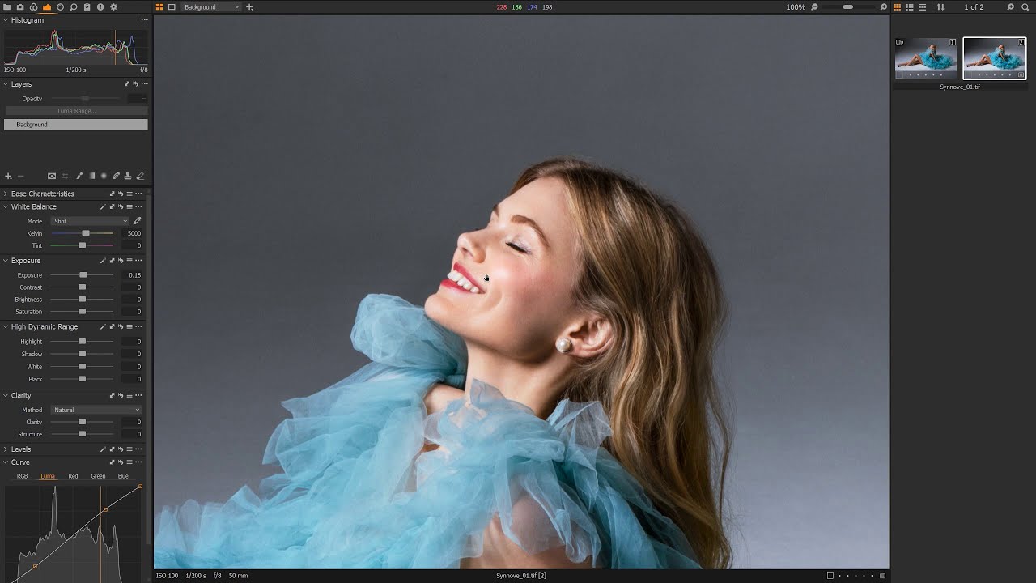The width and height of the screenshot is (1036, 583).
Task: Switch the browser to list view
Action: [x=910, y=7]
